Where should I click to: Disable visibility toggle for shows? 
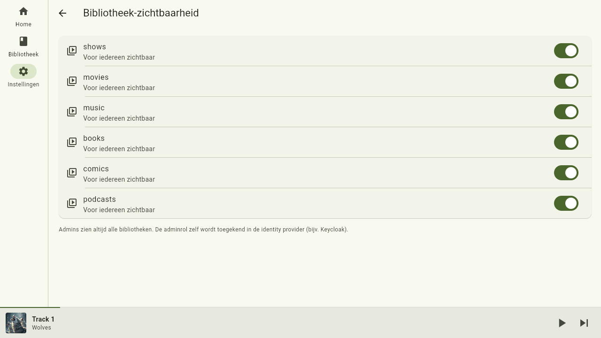click(x=566, y=51)
